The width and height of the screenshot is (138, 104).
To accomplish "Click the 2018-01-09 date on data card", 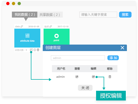I will click(34, 26).
